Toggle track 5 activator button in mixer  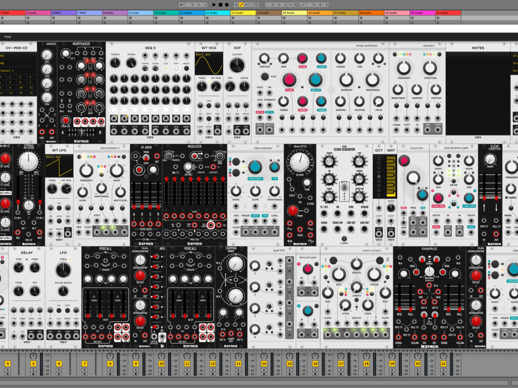[33, 364]
